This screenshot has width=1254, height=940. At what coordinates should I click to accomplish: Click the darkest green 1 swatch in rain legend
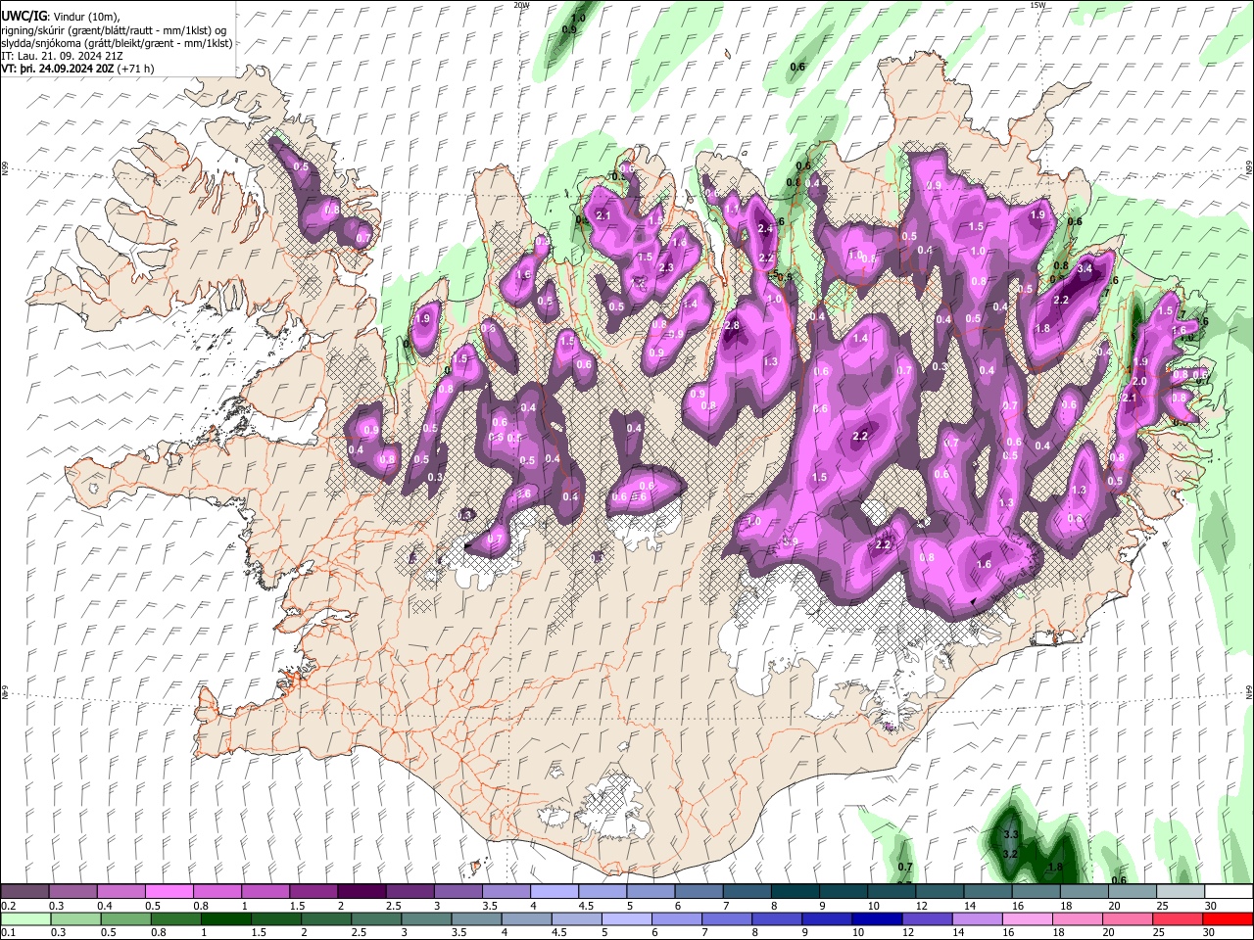225,917
